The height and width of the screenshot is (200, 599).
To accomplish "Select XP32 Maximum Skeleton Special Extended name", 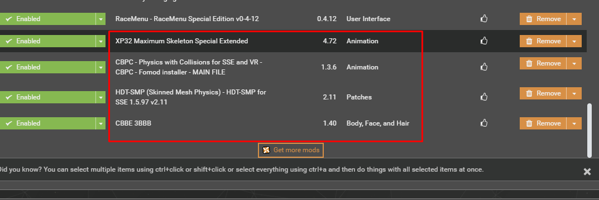I will [x=182, y=41].
